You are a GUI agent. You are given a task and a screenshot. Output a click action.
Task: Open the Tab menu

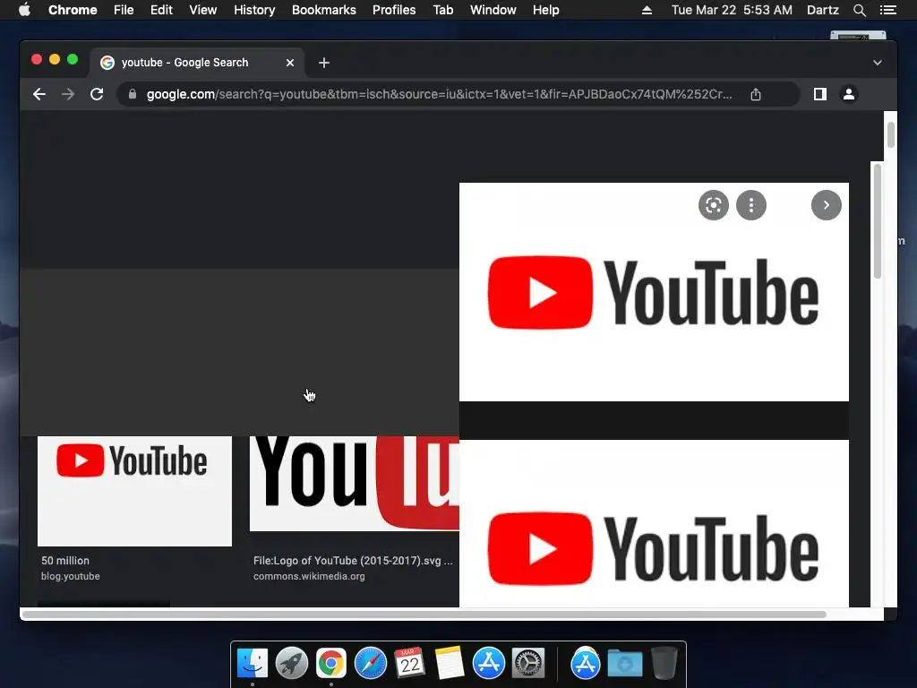click(442, 10)
